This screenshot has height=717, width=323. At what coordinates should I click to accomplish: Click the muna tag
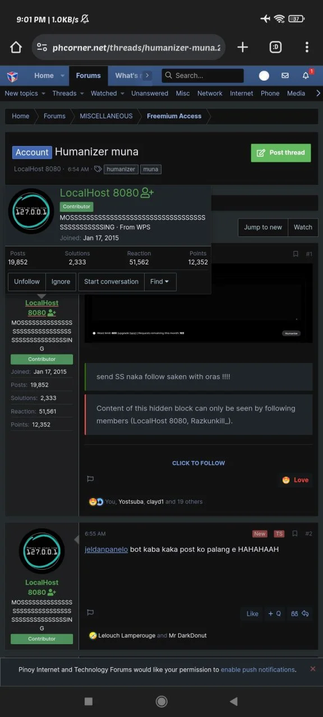pos(150,169)
